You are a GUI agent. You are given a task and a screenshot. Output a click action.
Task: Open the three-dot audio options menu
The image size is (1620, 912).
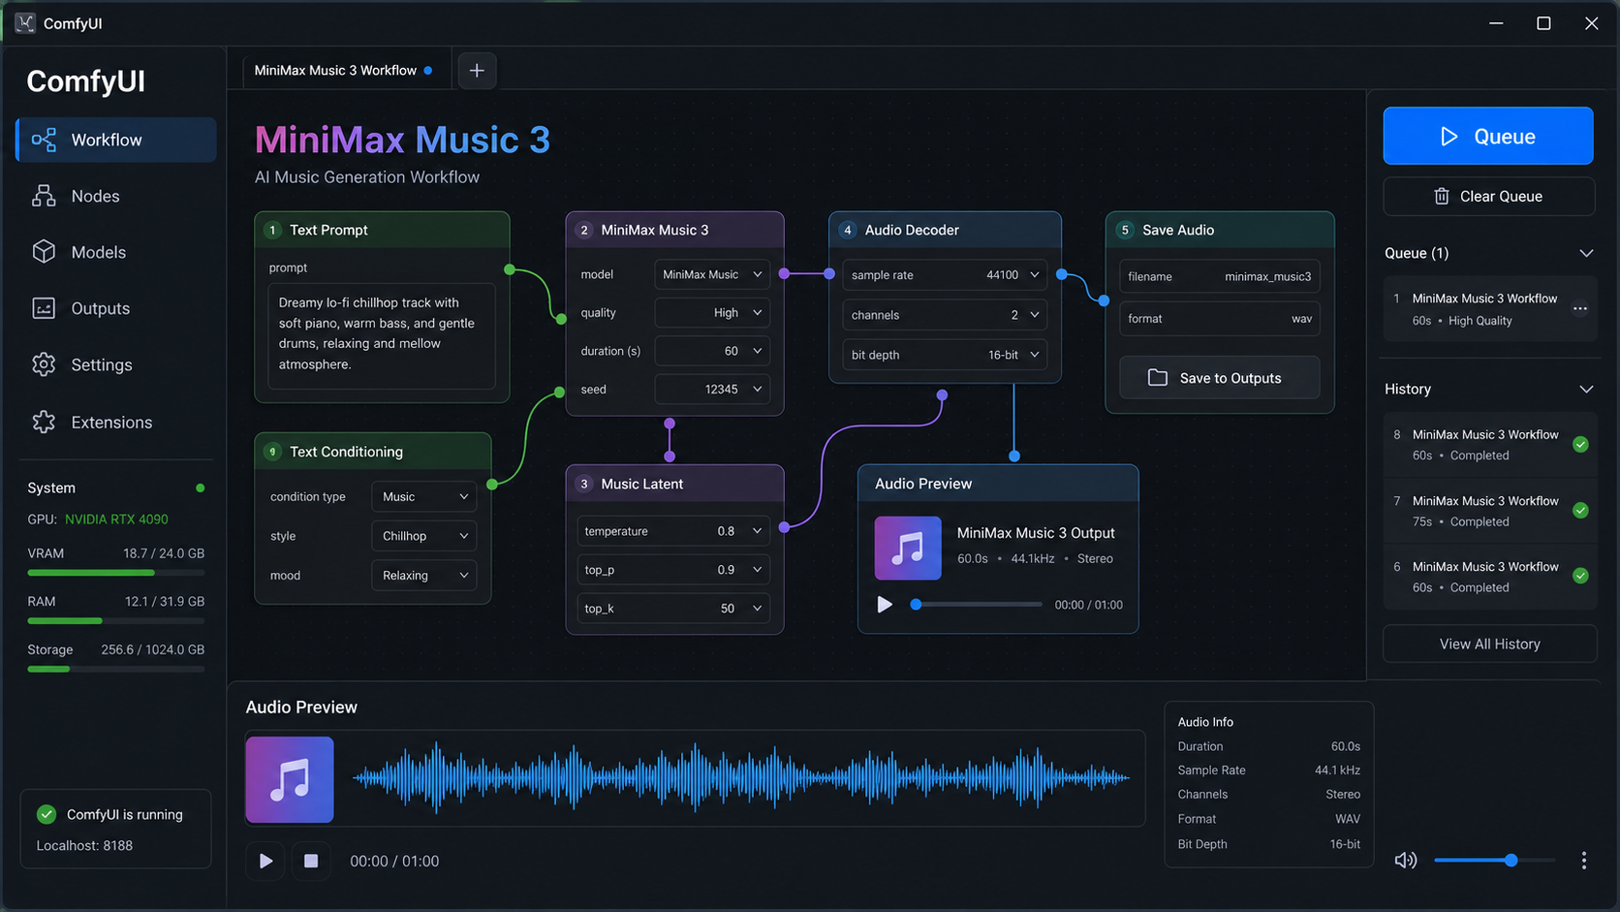point(1584,861)
